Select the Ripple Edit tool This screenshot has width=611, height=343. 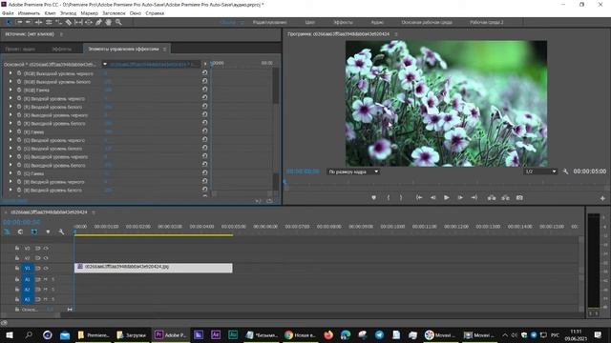(38, 23)
